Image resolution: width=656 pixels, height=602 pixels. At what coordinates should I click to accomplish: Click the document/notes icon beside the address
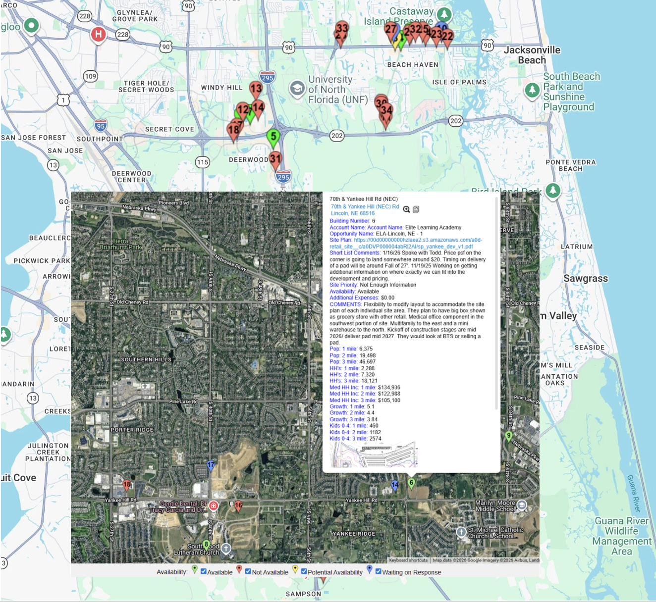(x=416, y=209)
